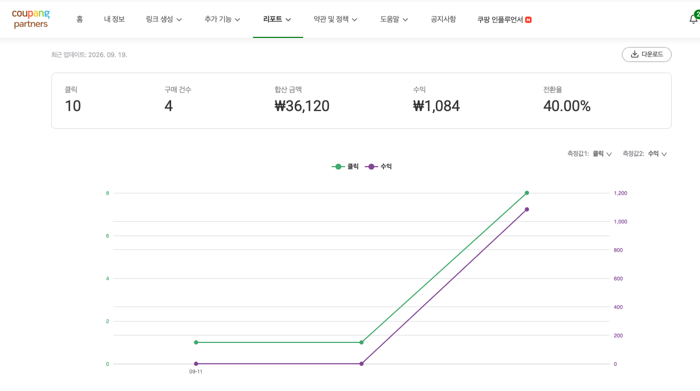
Task: Expand the 리포트 menu
Action: 278,19
